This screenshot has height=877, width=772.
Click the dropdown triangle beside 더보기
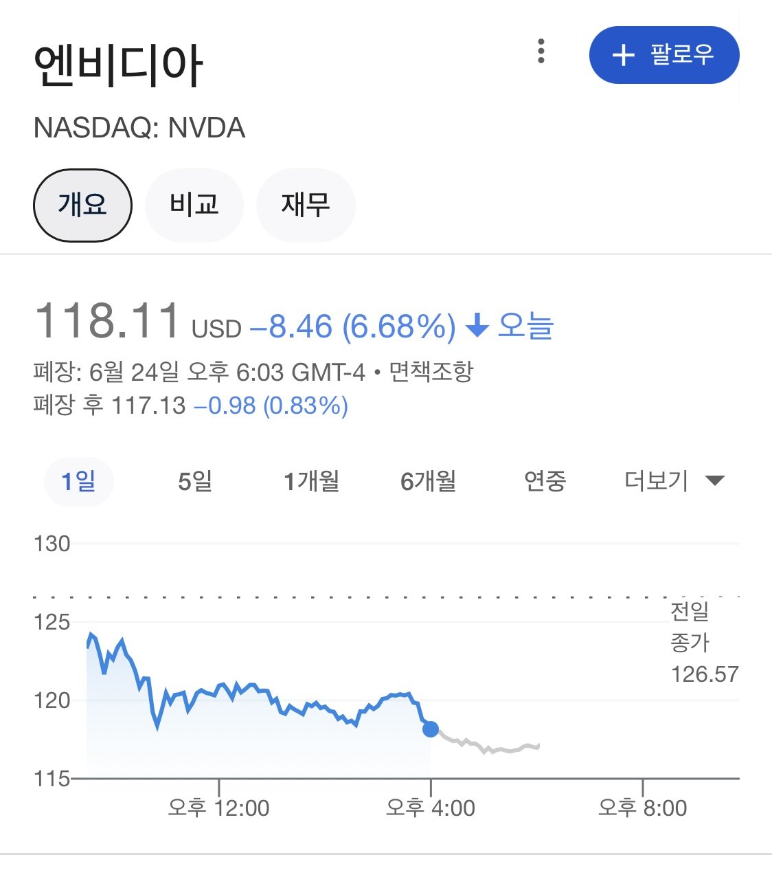[x=715, y=480]
